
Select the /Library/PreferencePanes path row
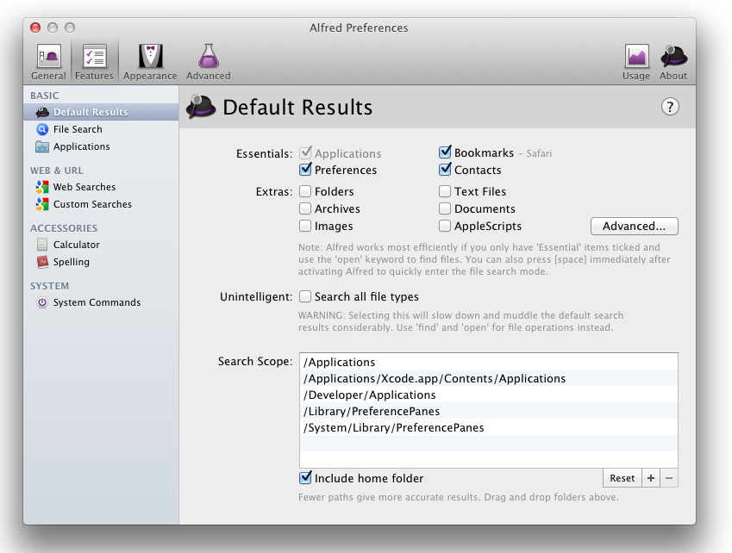488,411
